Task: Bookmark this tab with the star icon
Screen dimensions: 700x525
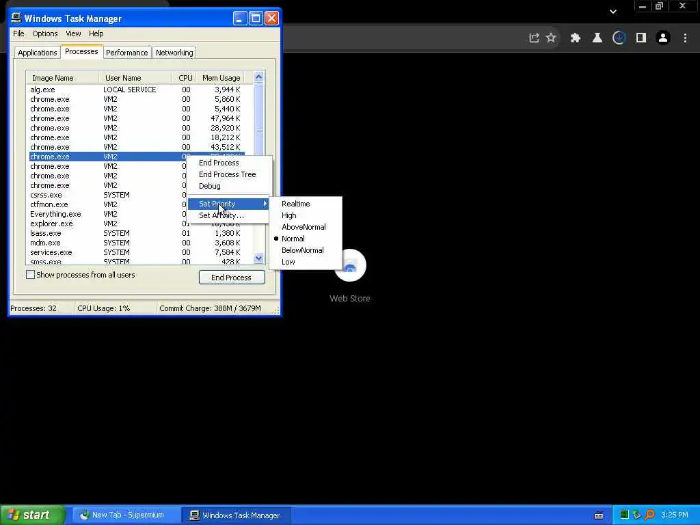Action: 551,38
